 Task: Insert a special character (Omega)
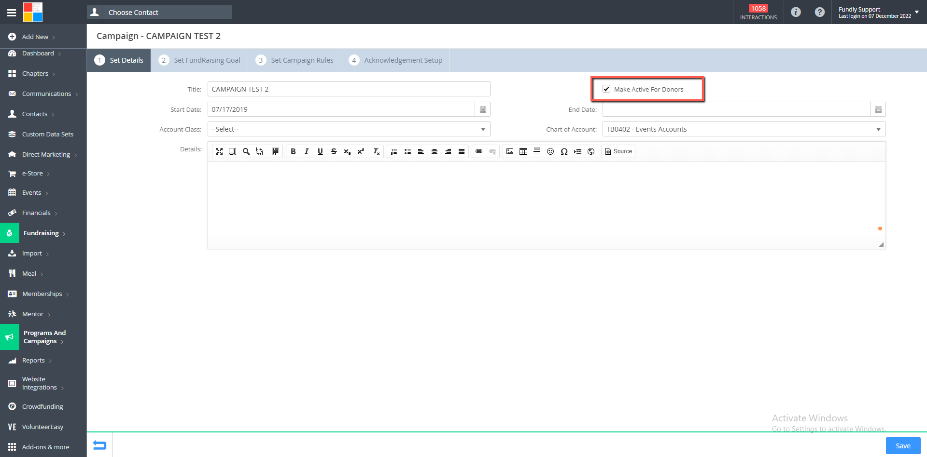(x=564, y=151)
